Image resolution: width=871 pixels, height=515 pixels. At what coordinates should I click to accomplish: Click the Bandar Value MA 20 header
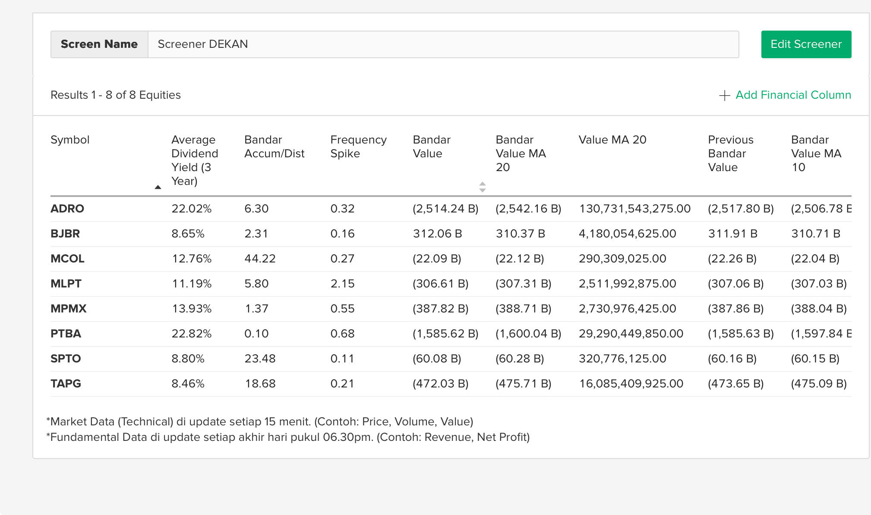pyautogui.click(x=521, y=153)
